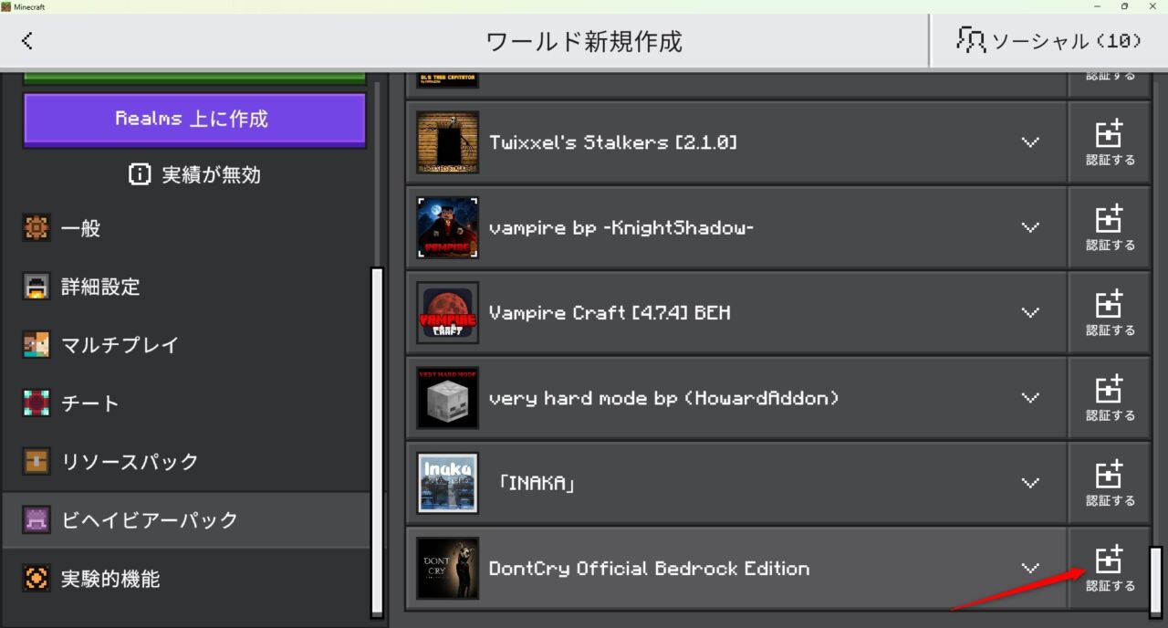The width and height of the screenshot is (1168, 628).
Task: Click the 実験的機能 orange icon
Action: tap(36, 579)
